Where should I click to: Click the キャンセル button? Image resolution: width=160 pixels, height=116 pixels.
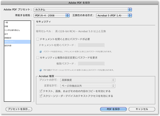(142, 109)
